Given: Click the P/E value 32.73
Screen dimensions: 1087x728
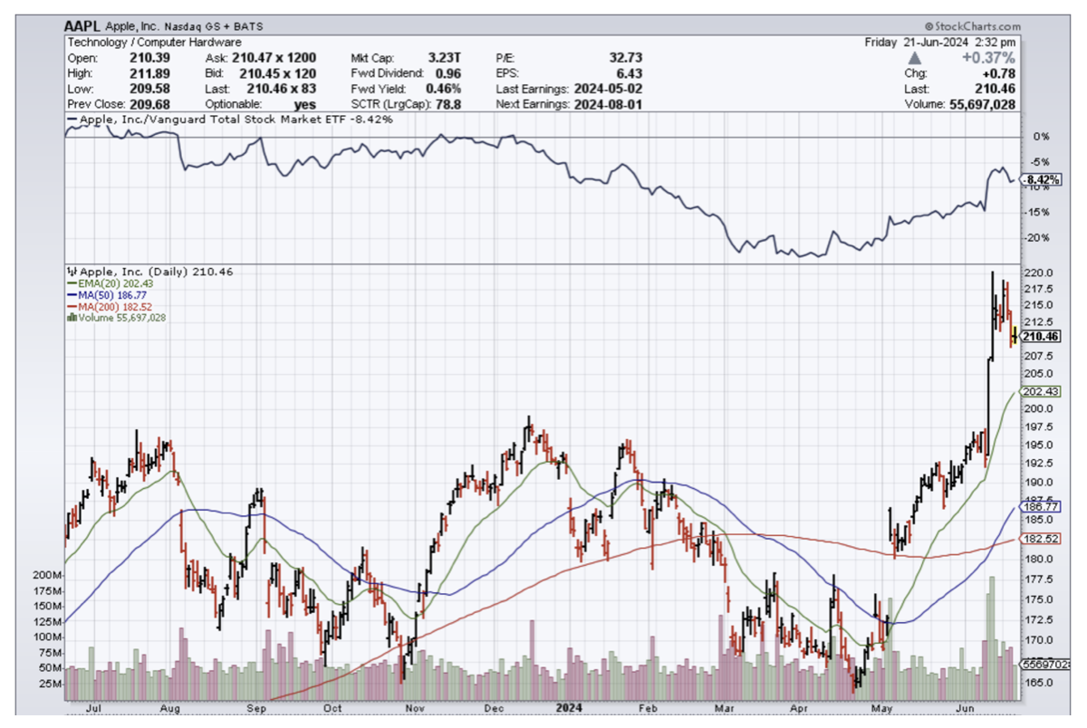Looking at the screenshot, I should tap(626, 58).
